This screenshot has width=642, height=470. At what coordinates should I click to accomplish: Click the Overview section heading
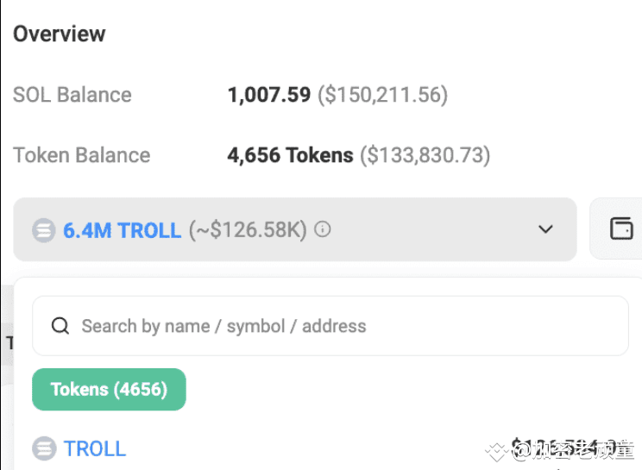tap(60, 34)
